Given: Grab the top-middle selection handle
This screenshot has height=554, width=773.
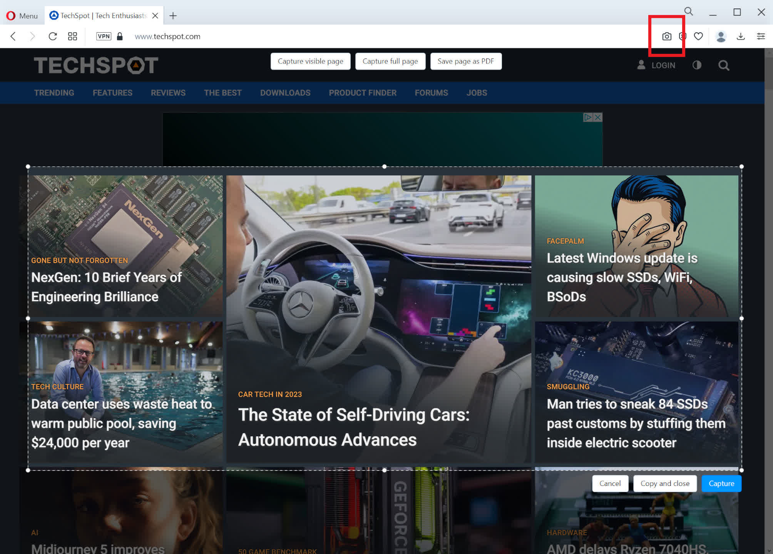Looking at the screenshot, I should coord(385,167).
